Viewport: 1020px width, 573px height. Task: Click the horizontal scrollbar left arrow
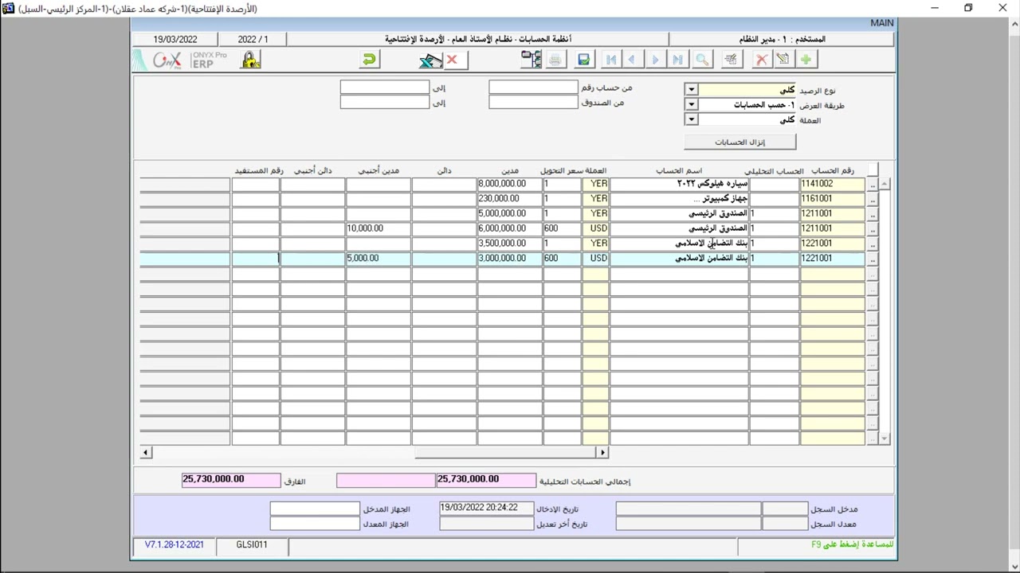(145, 452)
